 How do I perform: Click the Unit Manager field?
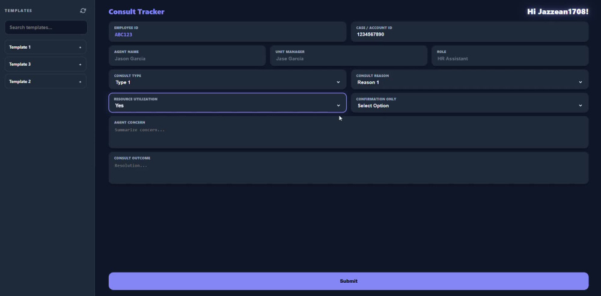coord(349,56)
